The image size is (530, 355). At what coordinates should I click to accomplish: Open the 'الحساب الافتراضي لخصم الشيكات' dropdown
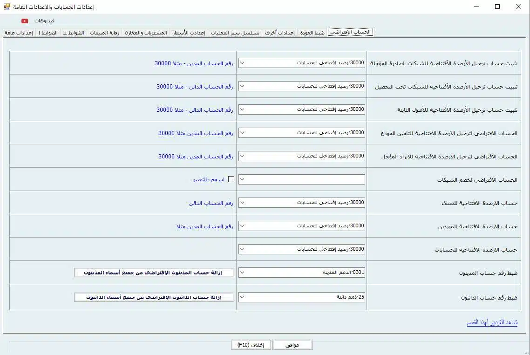(301, 179)
